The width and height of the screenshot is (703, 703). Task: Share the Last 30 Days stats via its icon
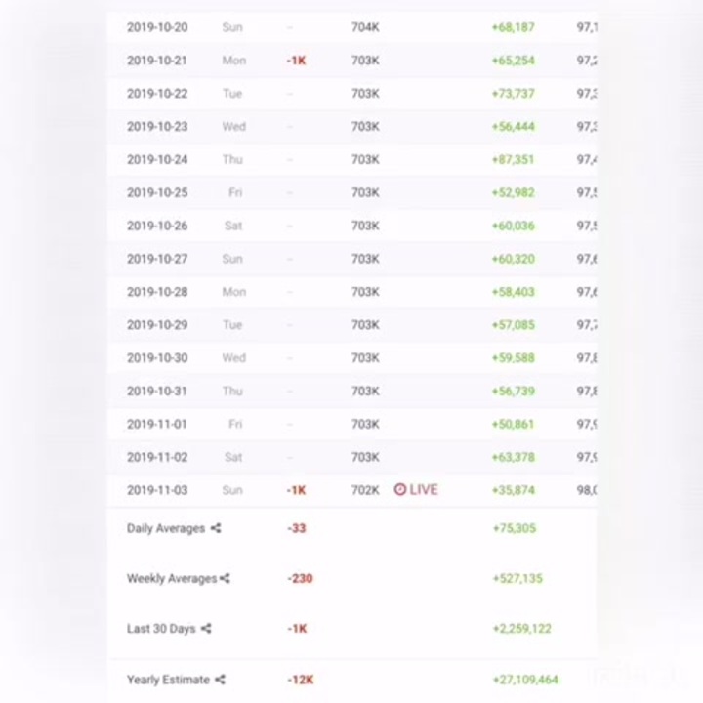[x=206, y=629]
